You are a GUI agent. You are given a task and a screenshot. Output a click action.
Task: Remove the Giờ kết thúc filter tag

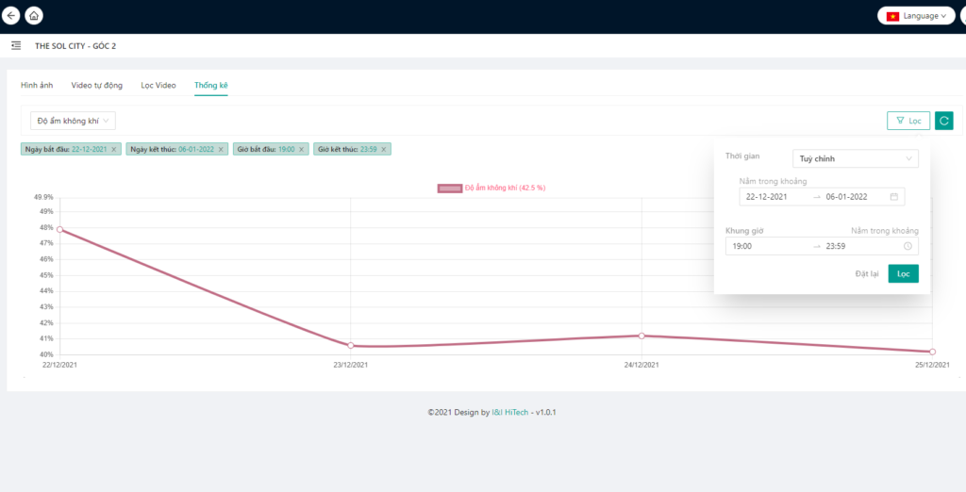(383, 149)
